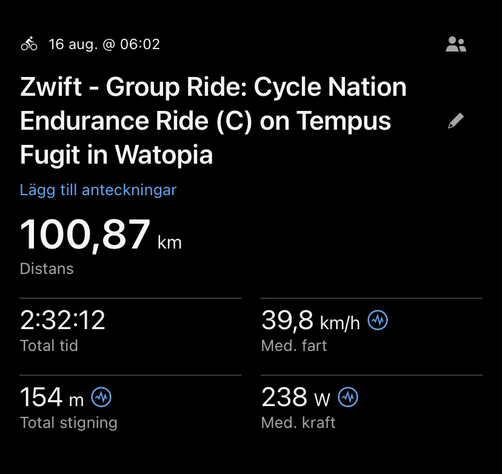This screenshot has height=474, width=502.
Task: Click the Total tid label
Action: tap(49, 346)
